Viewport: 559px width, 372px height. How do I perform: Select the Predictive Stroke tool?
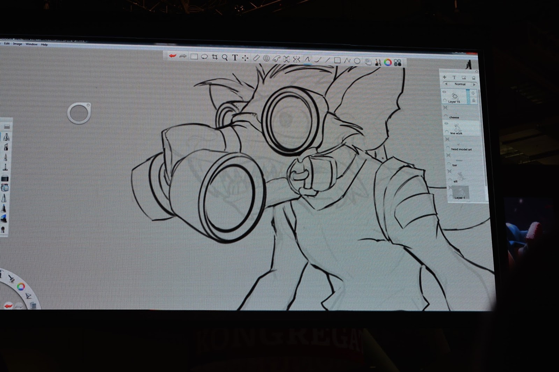[318, 60]
